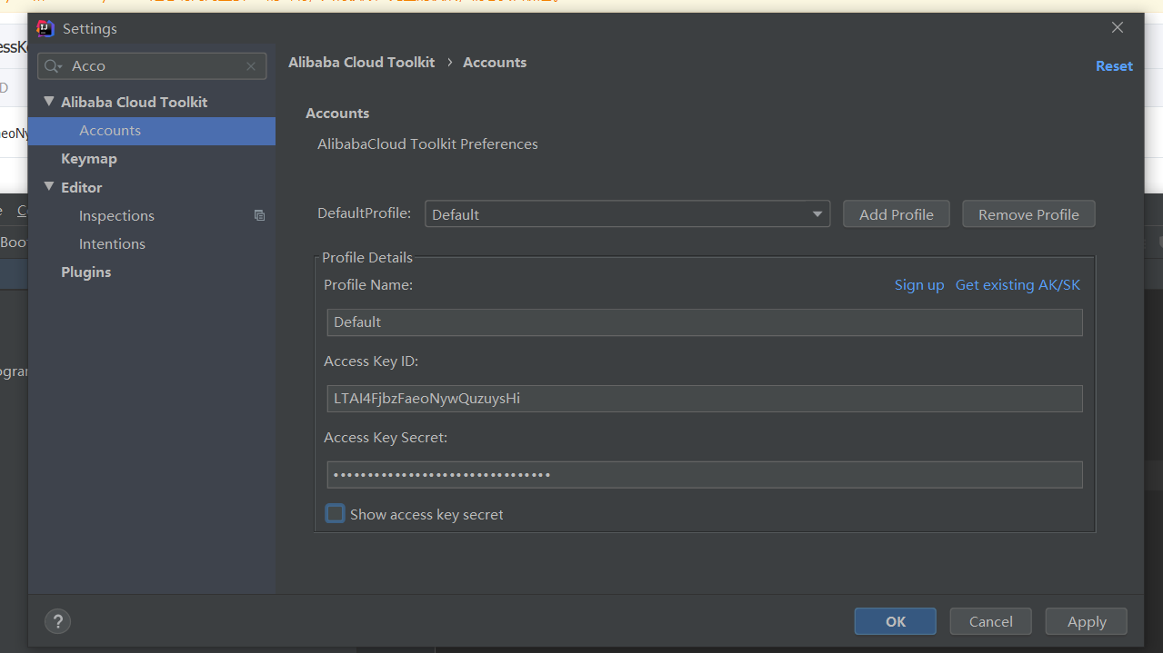Focus the Profile Name input field
Viewport: 1163px width, 653px height.
(x=705, y=322)
